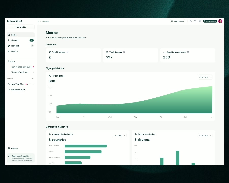Open the Festive Weekend 2024 waitlist
The width and height of the screenshot is (229, 183).
[x=21, y=67]
